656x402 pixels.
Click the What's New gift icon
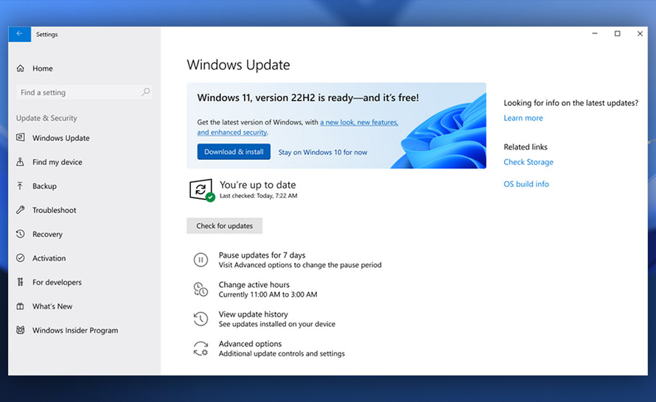20,306
